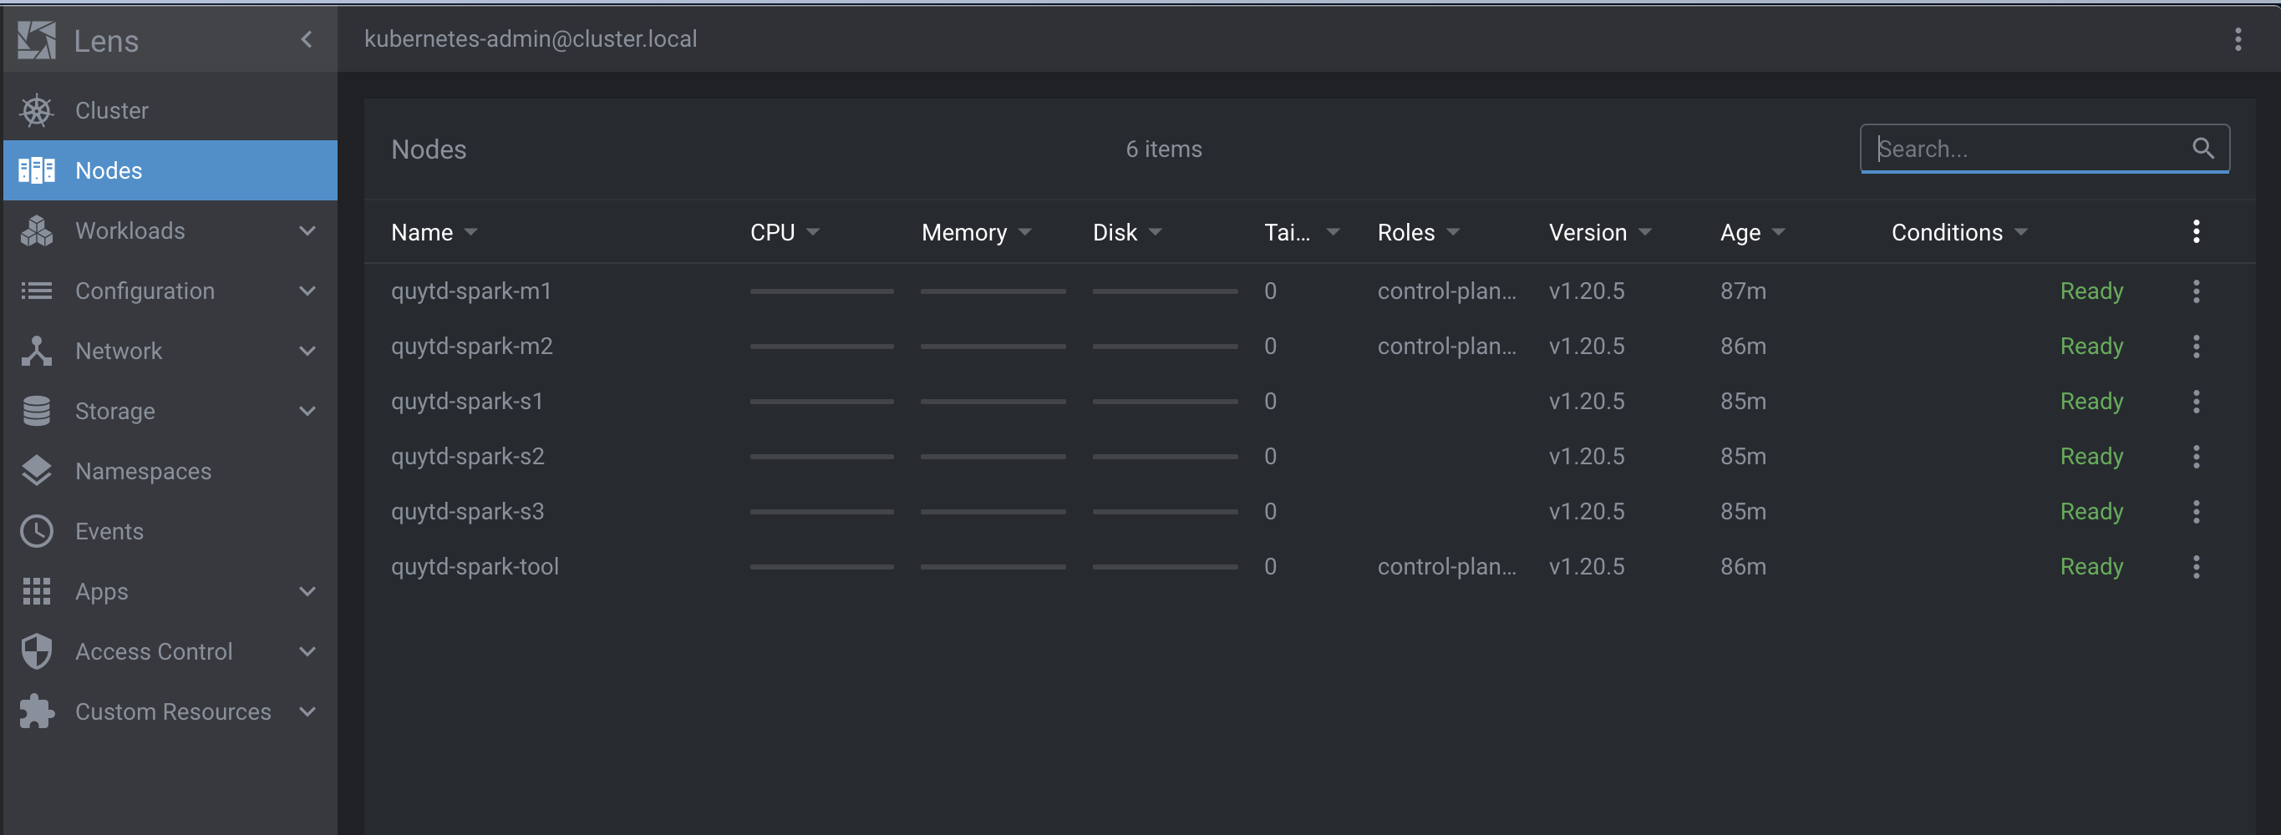Click Ready condition of quytd-spark-m1
The image size is (2281, 835).
point(2091,291)
